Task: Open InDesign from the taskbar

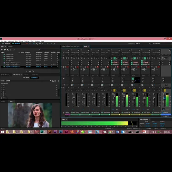Action: (66, 132)
